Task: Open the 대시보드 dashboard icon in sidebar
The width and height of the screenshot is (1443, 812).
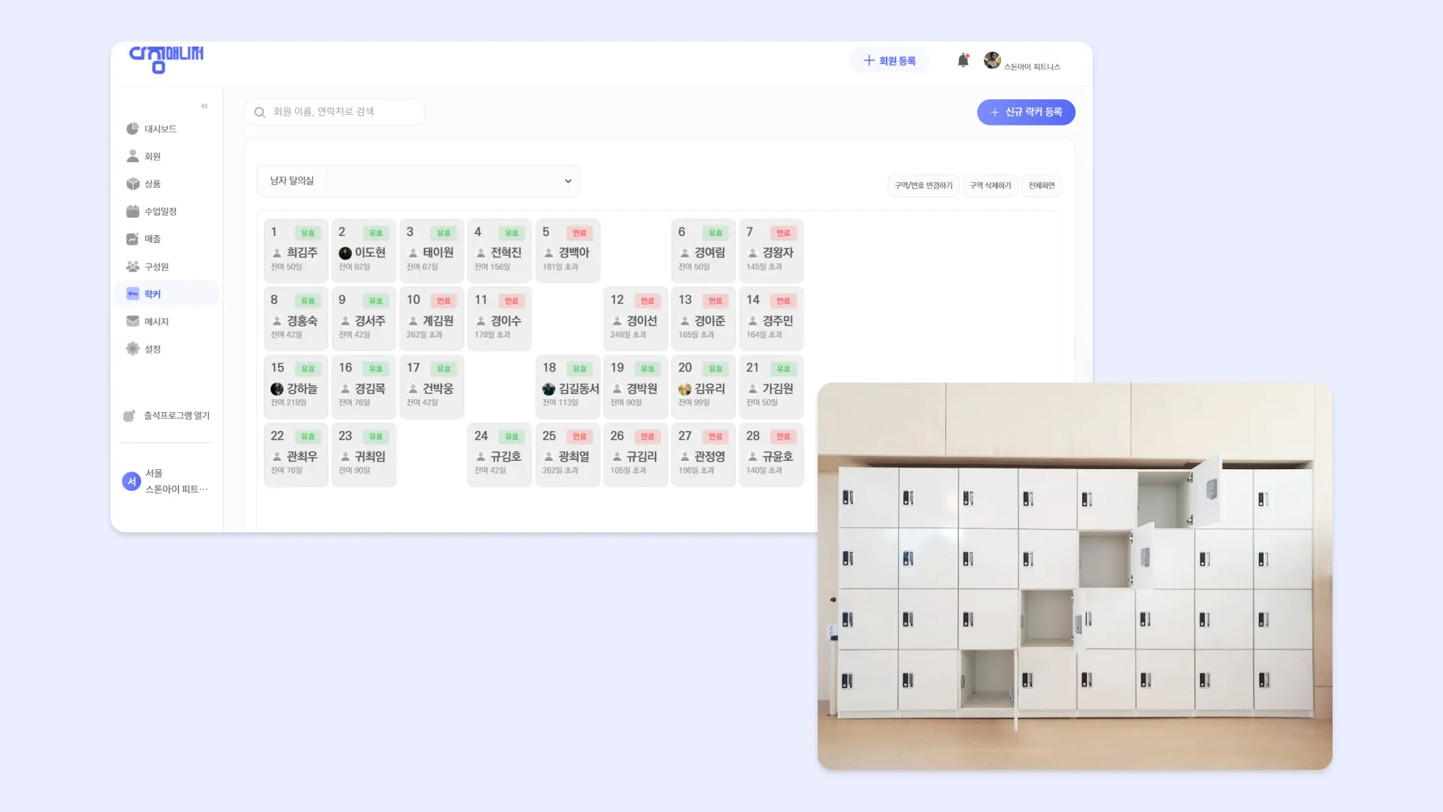Action: click(133, 129)
